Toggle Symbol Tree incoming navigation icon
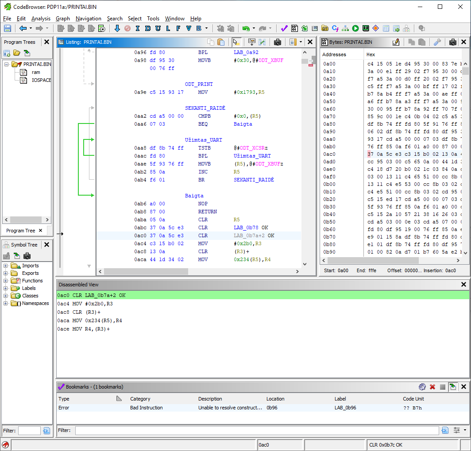This screenshot has height=451, width=471. pos(17,256)
